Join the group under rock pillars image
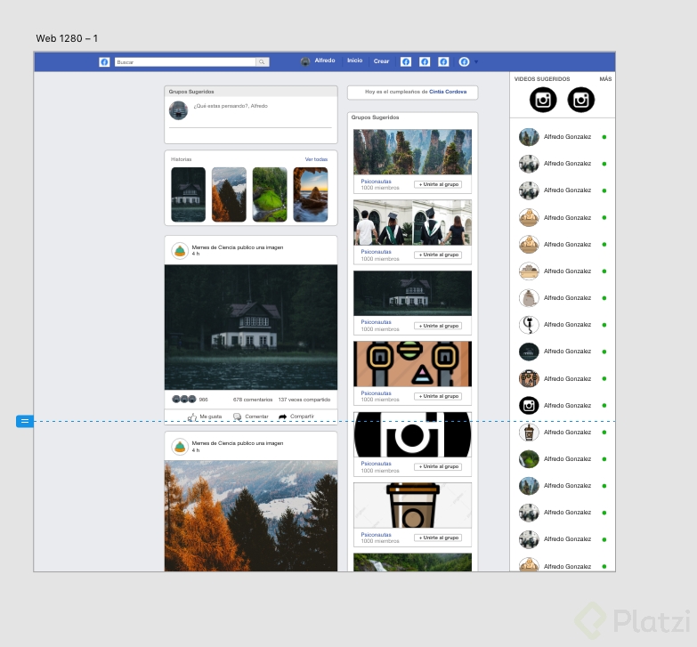Viewport: 697px width, 647px height. (x=438, y=184)
